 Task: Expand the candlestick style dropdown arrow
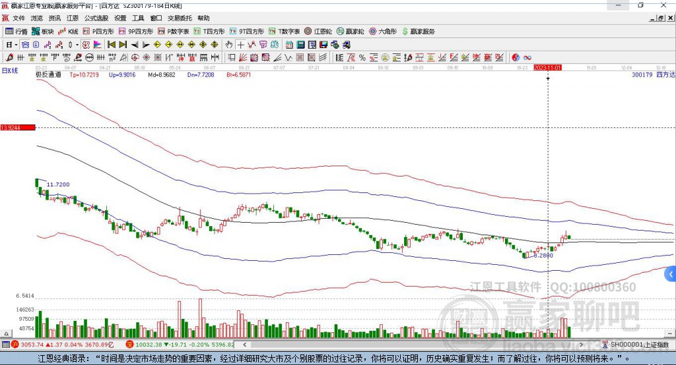click(77, 45)
